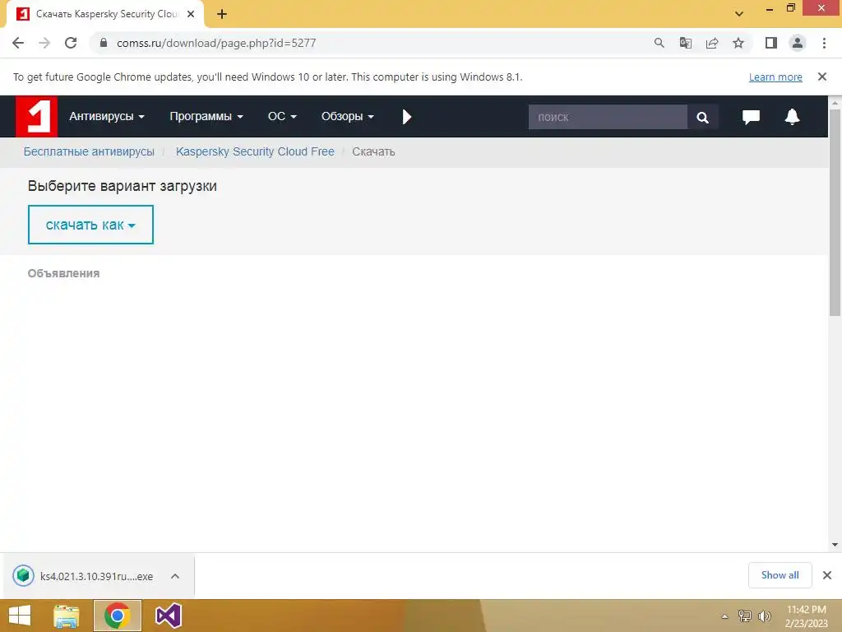Screen dimensions: 842x632
Task: Click the browser forward arrow
Action: pos(44,43)
